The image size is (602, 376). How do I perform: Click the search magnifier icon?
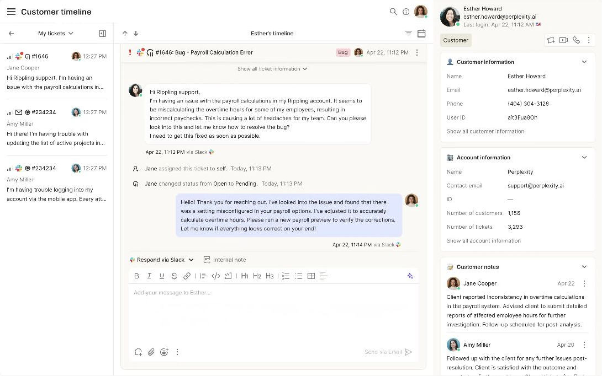393,12
